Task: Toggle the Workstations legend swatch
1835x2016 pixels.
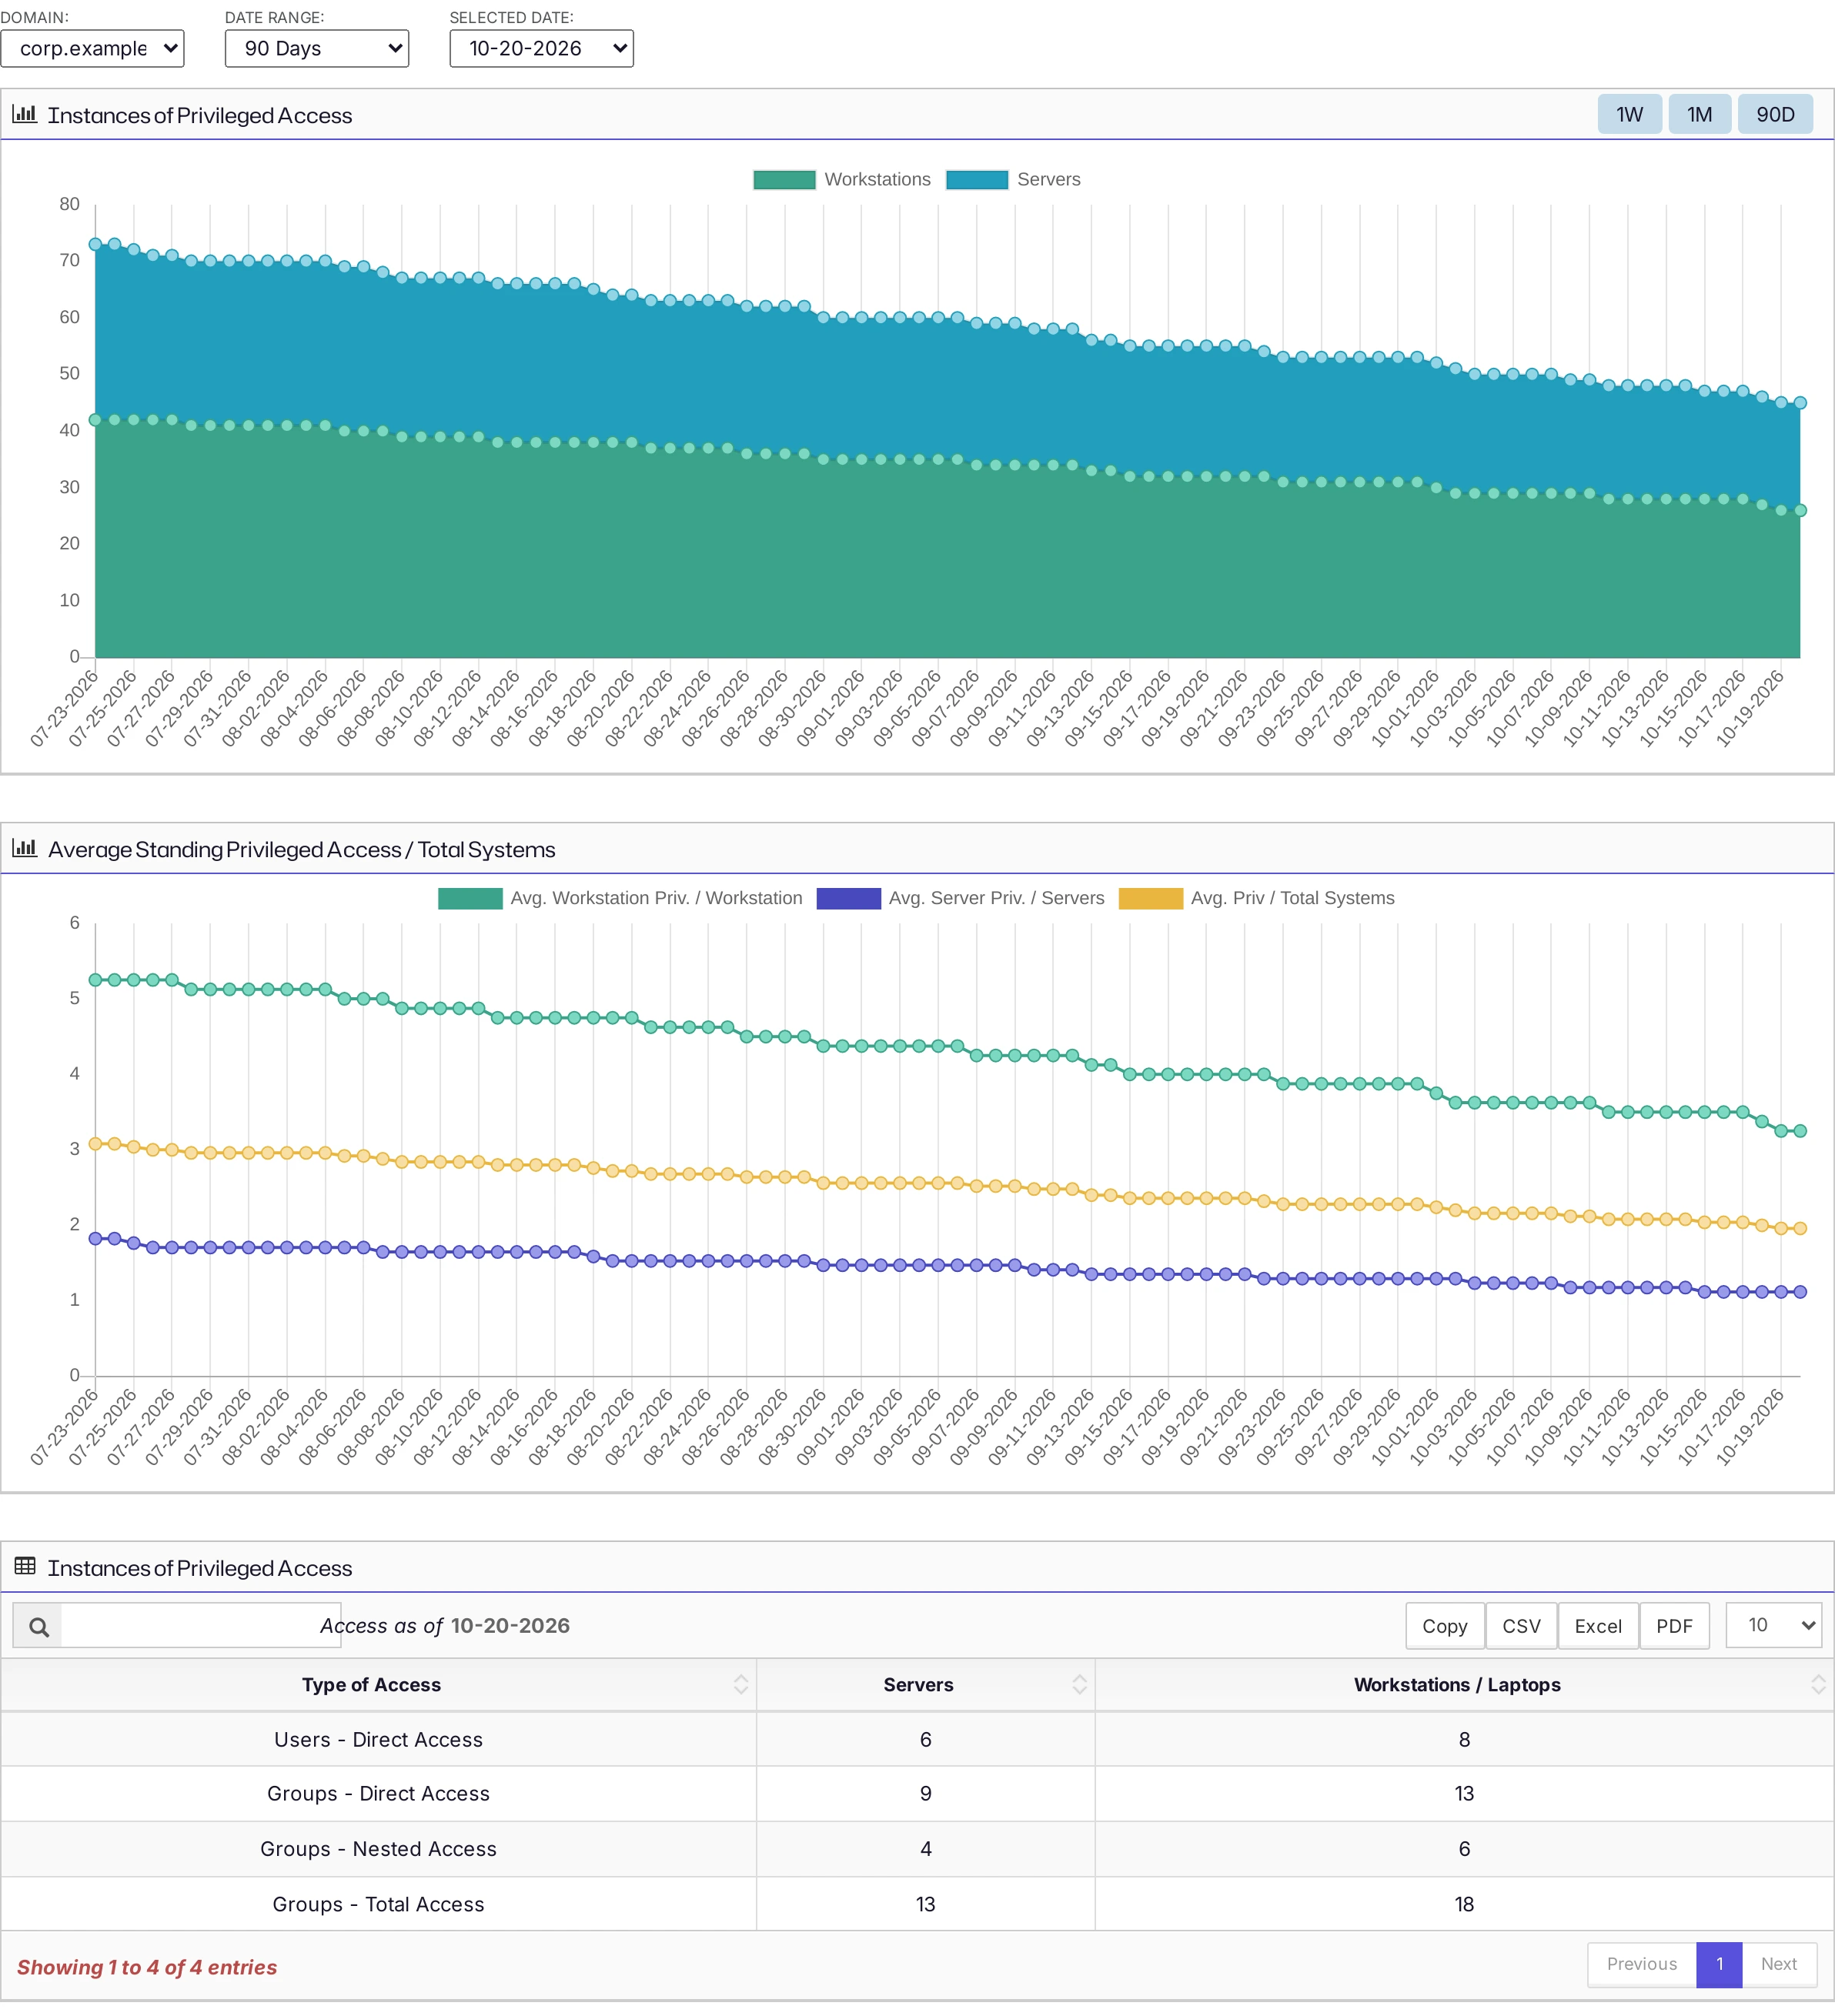Action: tap(784, 180)
